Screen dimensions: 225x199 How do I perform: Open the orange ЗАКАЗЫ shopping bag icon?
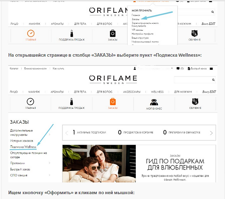pyautogui.click(x=112, y=102)
